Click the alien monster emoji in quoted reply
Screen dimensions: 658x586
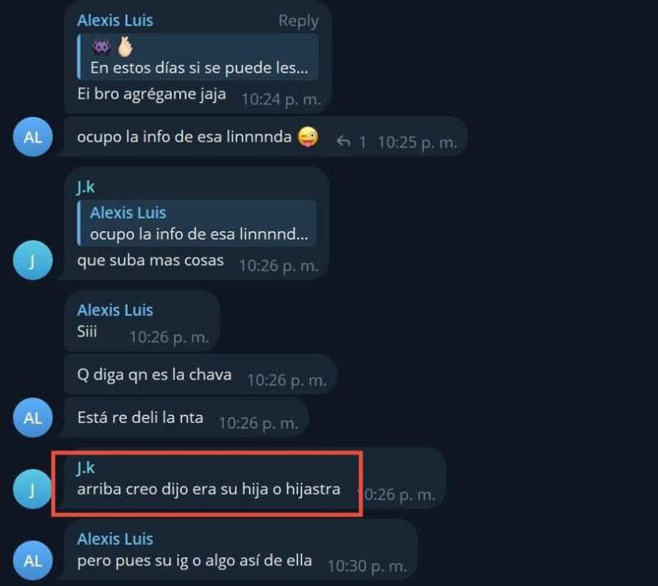click(x=101, y=47)
